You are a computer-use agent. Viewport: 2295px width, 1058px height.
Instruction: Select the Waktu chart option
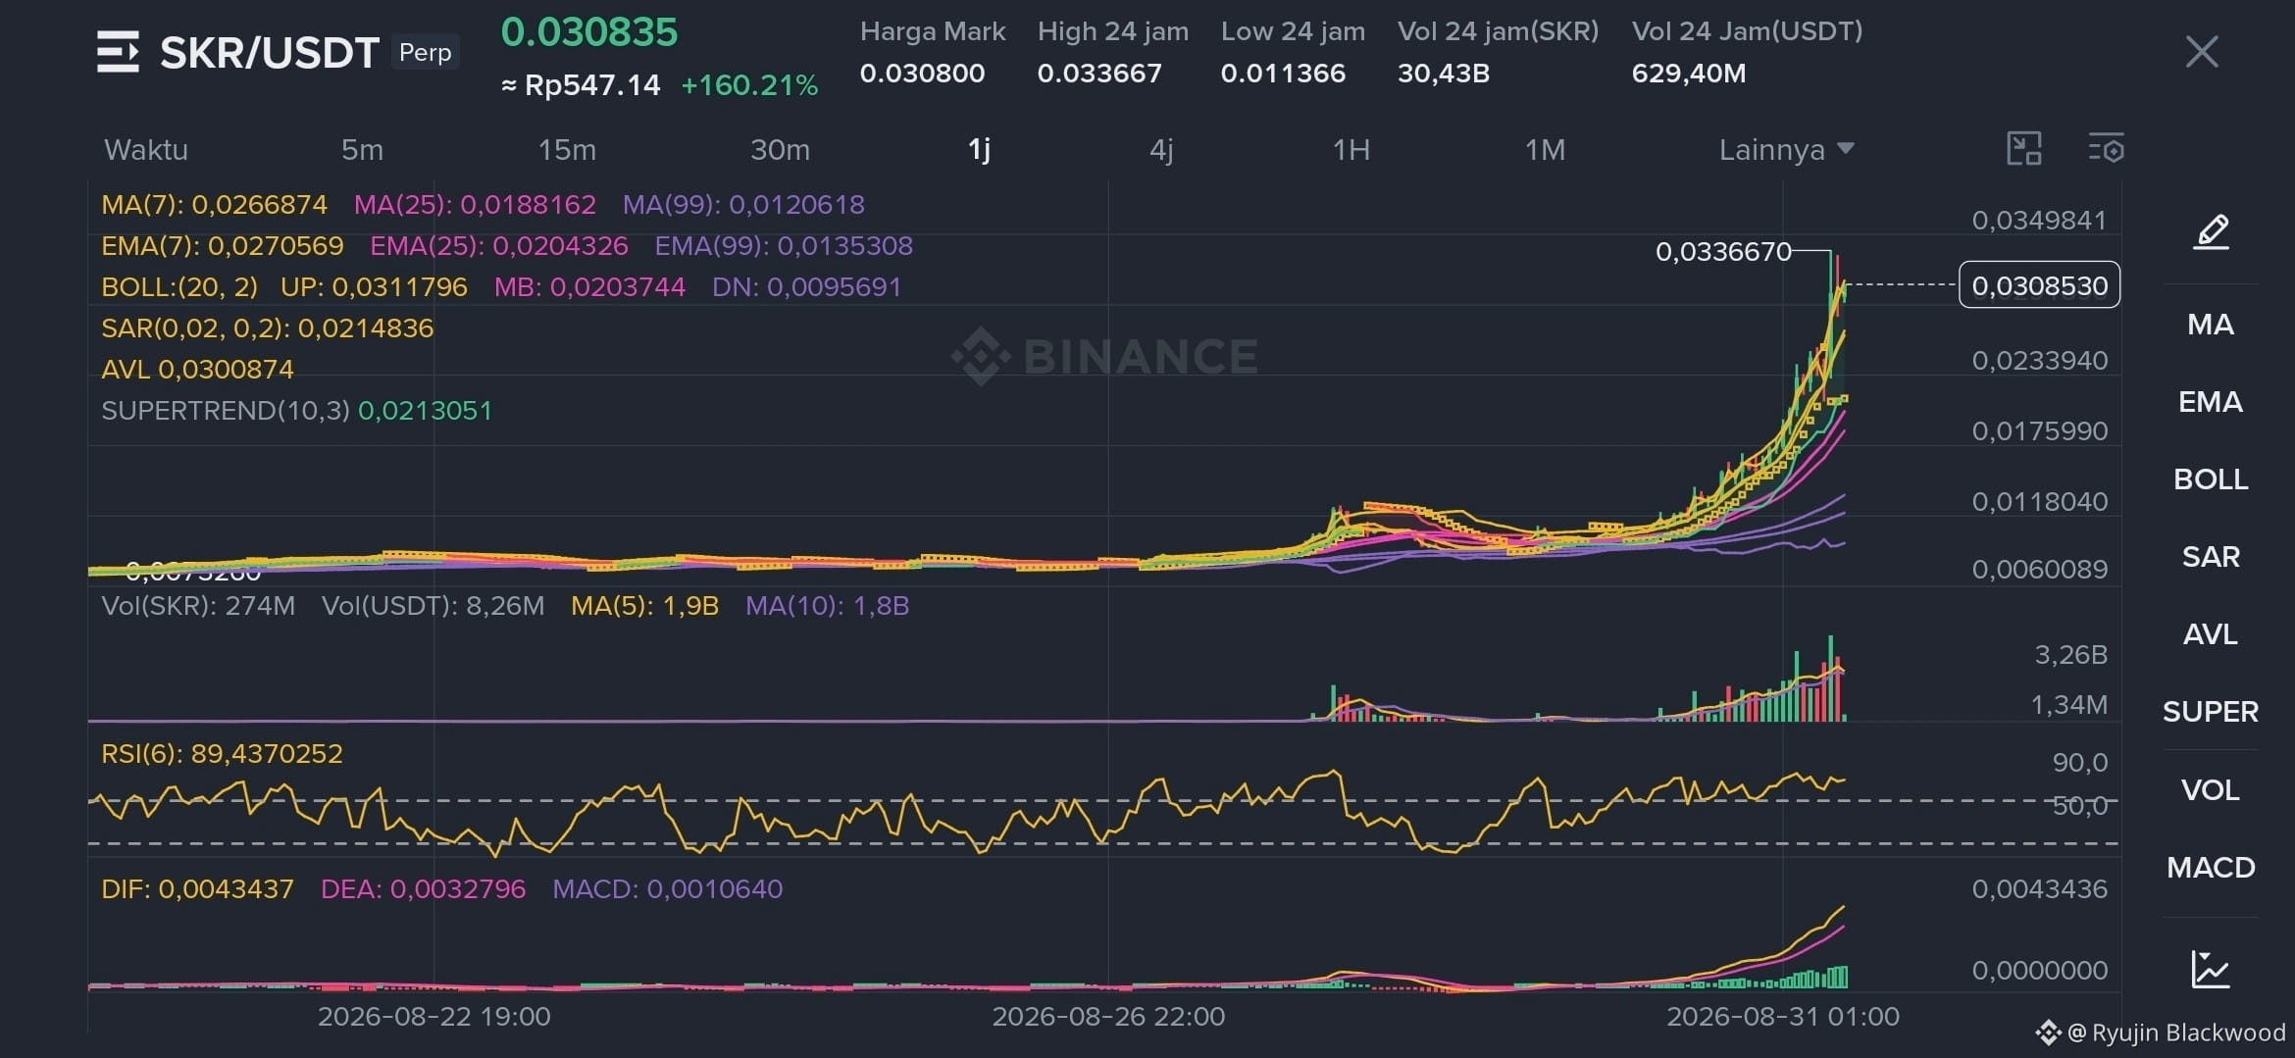146,149
